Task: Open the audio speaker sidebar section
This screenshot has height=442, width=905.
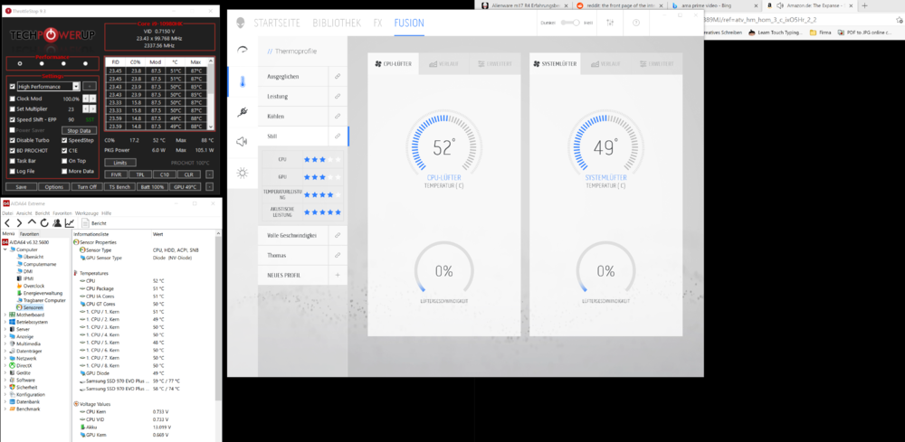Action: click(x=242, y=141)
